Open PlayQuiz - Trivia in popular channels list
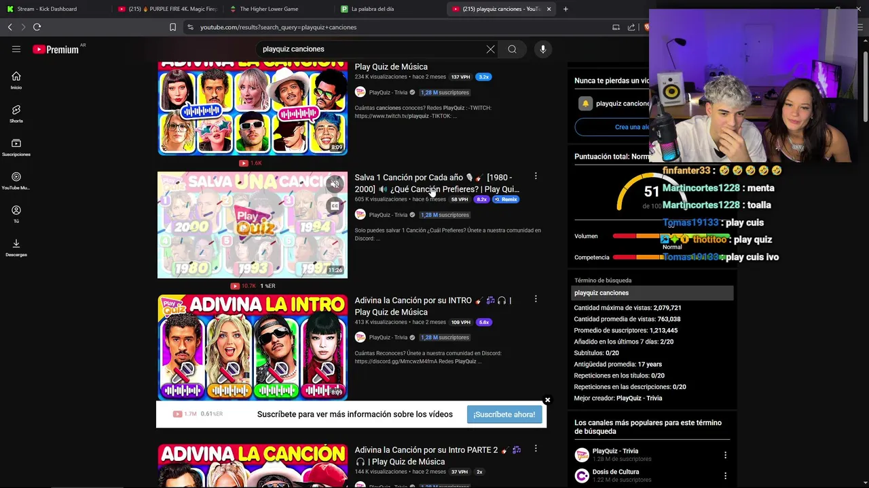Screen dimensions: 869x488 click(615, 451)
